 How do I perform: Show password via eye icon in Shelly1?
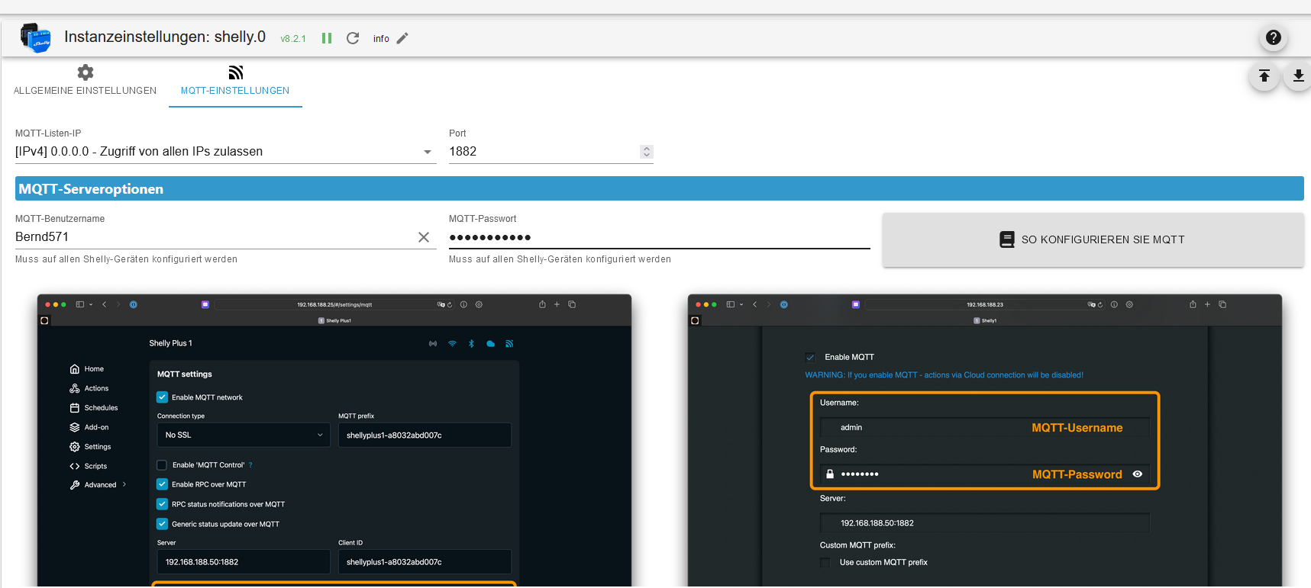pyautogui.click(x=1138, y=474)
